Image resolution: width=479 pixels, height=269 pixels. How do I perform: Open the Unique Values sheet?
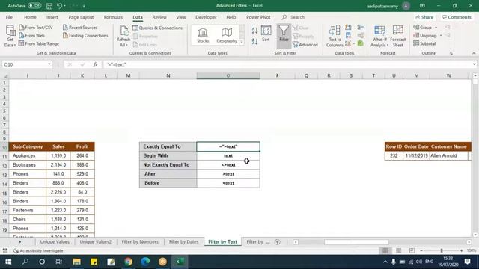pyautogui.click(x=55, y=242)
